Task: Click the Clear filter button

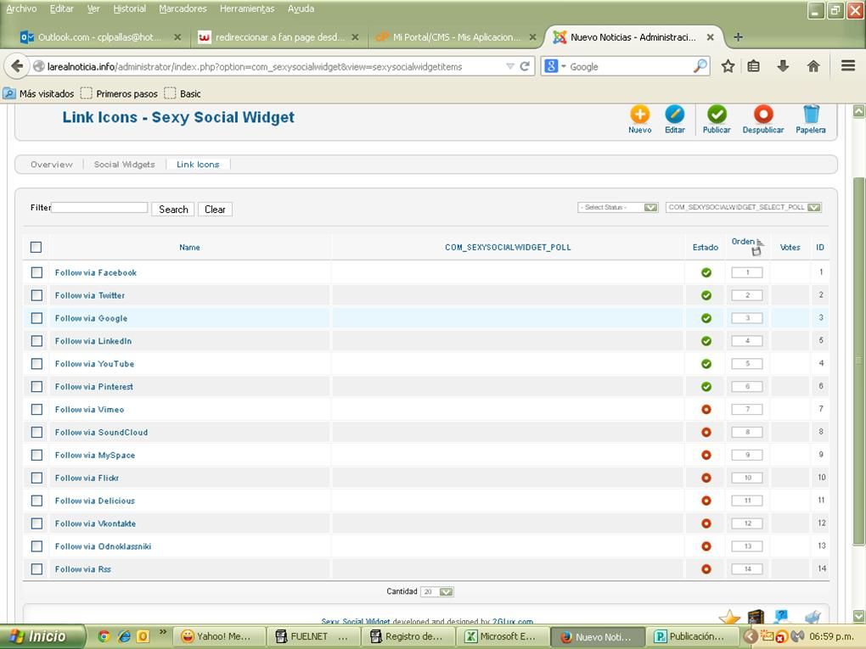Action: [x=215, y=210]
